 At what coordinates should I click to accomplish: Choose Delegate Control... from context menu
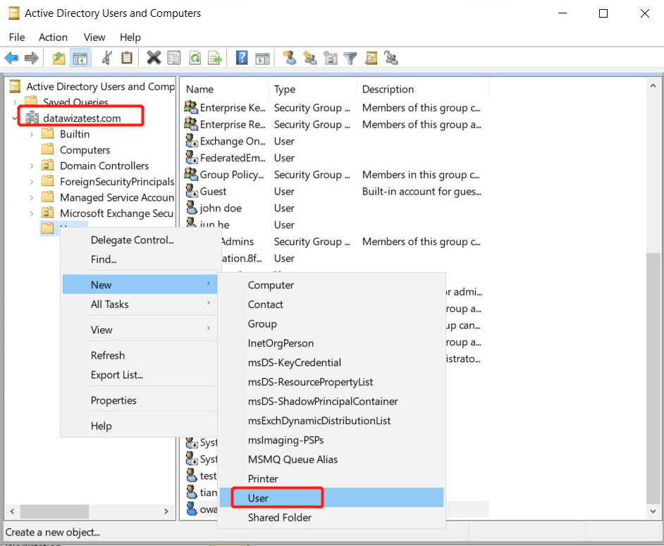[140, 240]
